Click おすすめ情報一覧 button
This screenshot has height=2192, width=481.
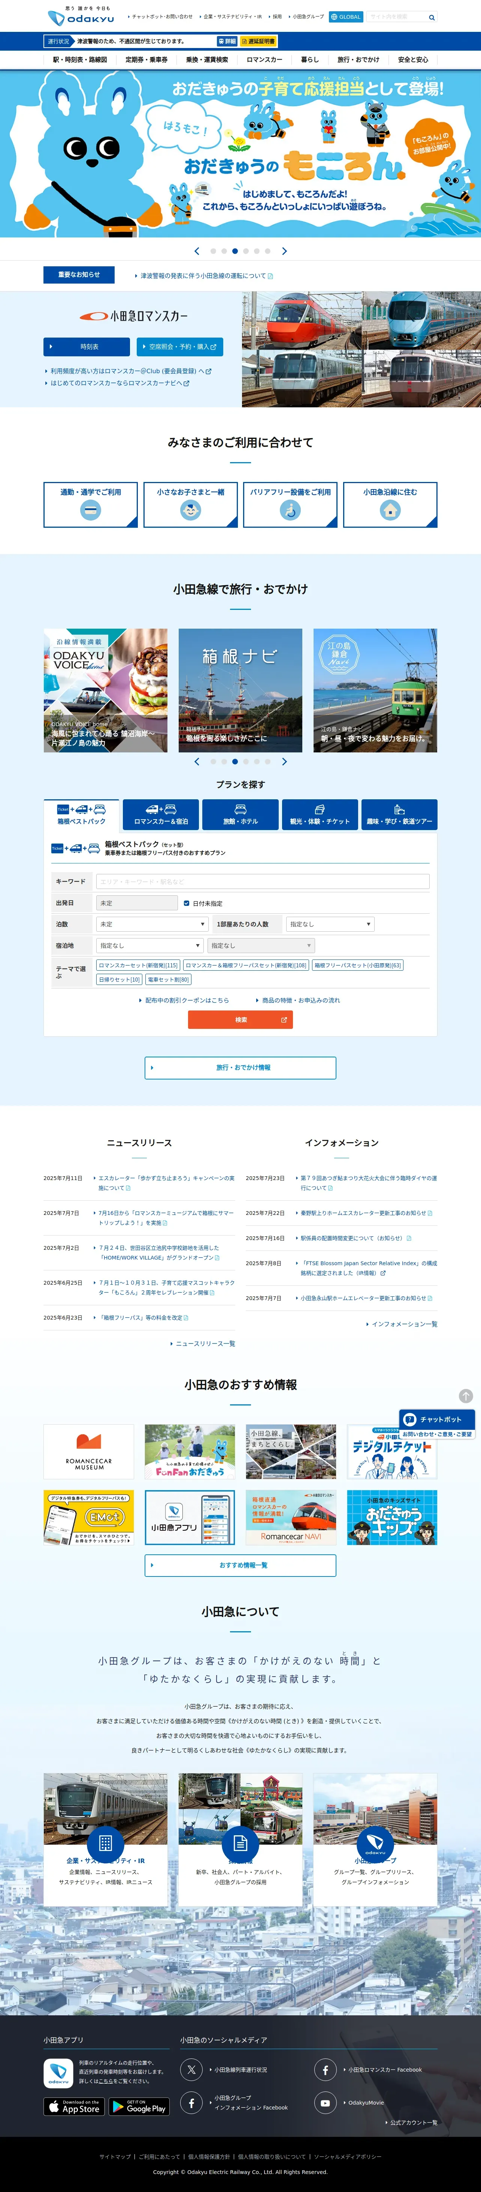click(240, 1565)
